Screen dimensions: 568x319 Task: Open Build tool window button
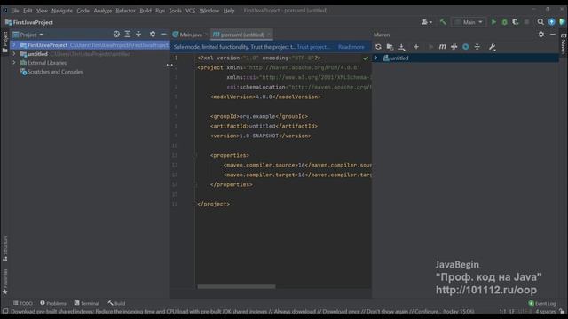coord(116,303)
